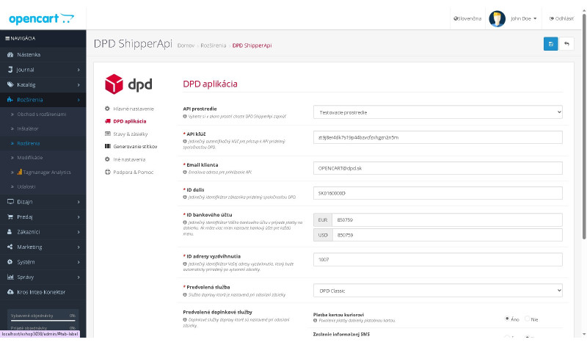The height and width of the screenshot is (345, 587).
Task: Click the OpenCart logo
Action: 41,18
